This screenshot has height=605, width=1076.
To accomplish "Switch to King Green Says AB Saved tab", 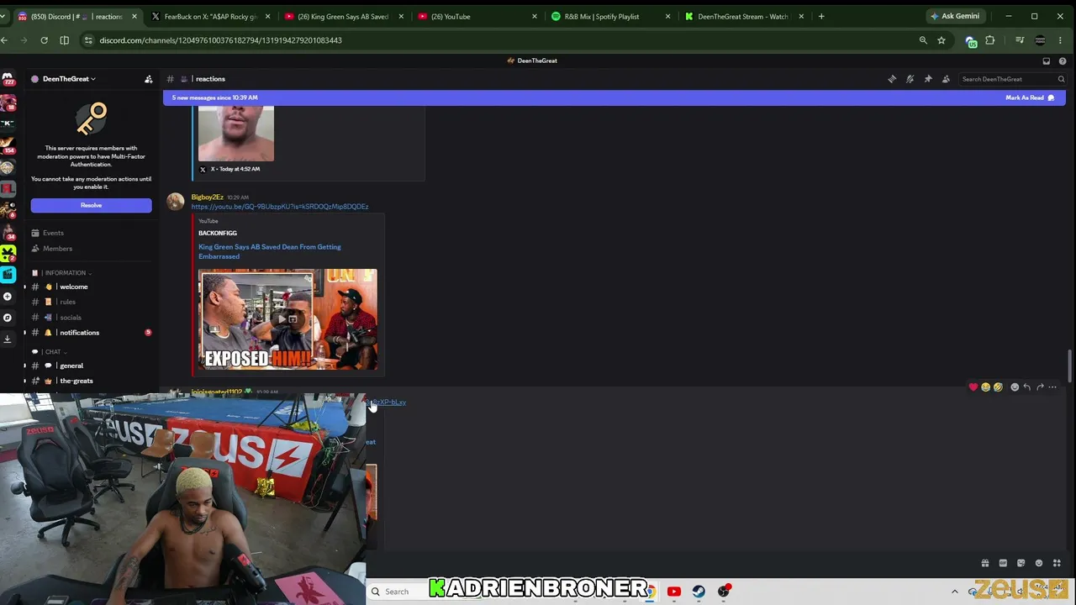I will 342,16.
